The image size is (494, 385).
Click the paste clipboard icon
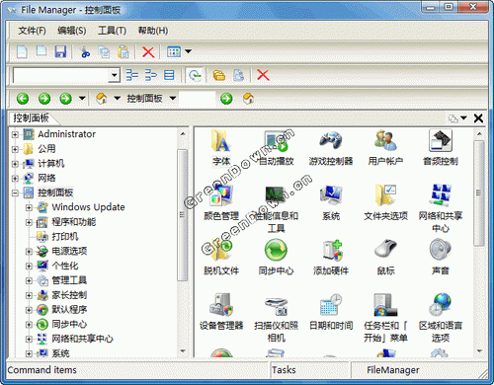tap(123, 52)
